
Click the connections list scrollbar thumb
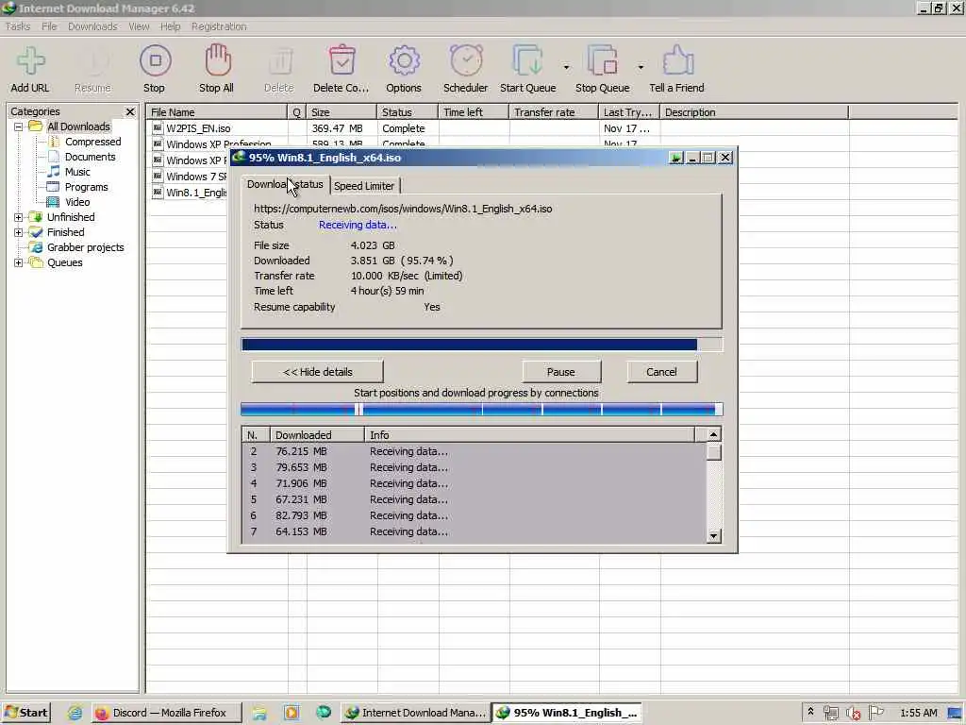click(713, 452)
